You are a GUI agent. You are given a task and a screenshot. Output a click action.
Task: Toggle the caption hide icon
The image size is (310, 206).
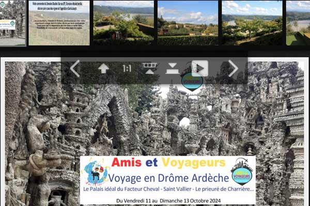pyautogui.click(x=173, y=68)
